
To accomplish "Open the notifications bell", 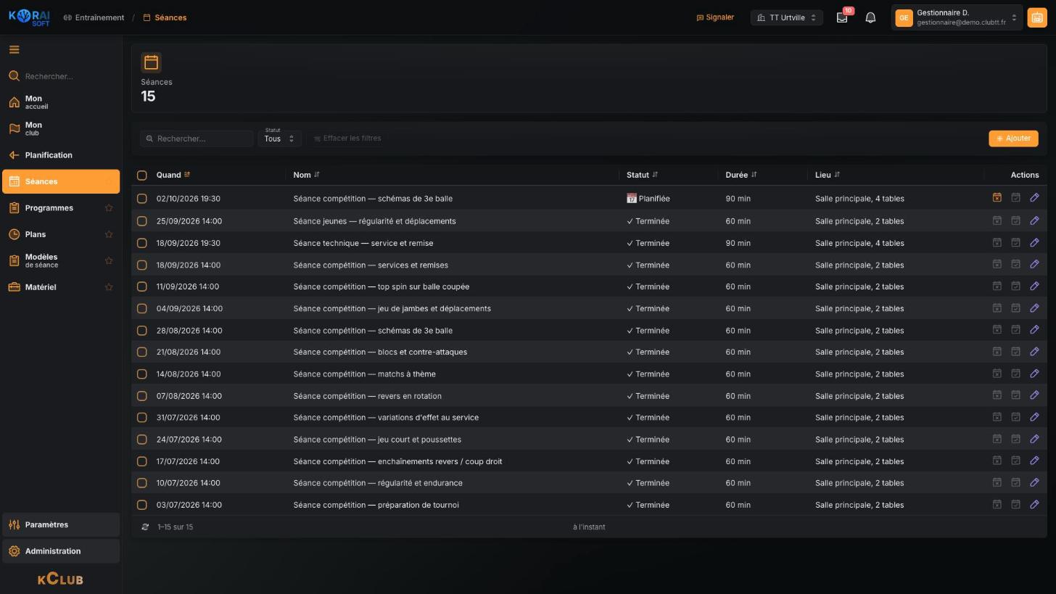I will [870, 17].
